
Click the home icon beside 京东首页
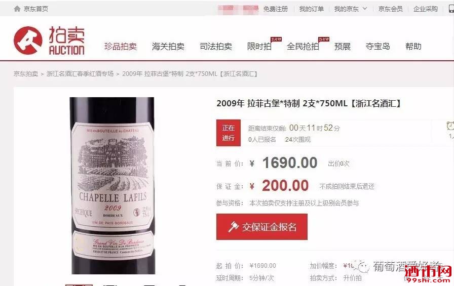point(17,9)
